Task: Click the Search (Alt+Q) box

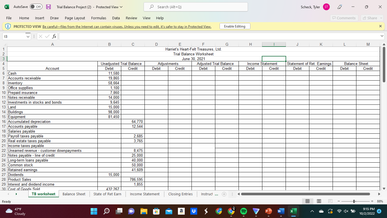Action: pyautogui.click(x=195, y=7)
